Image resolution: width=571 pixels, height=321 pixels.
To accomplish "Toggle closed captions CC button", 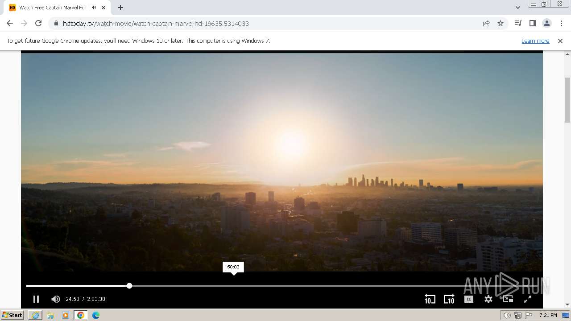I will [469, 299].
